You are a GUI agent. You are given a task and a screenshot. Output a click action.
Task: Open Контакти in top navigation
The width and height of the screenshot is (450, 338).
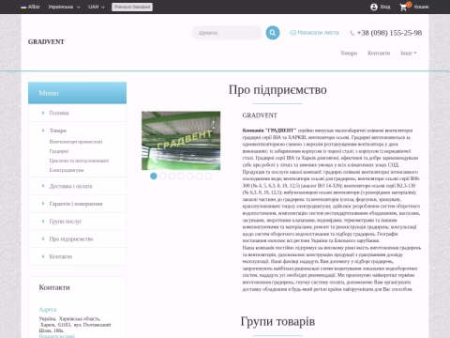[379, 54]
